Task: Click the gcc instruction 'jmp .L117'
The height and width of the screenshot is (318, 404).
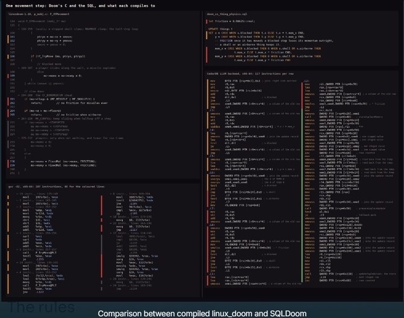Action: tap(127, 230)
